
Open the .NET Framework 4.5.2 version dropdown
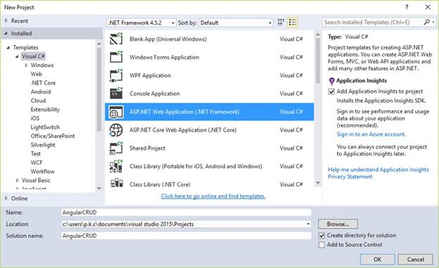(141, 23)
